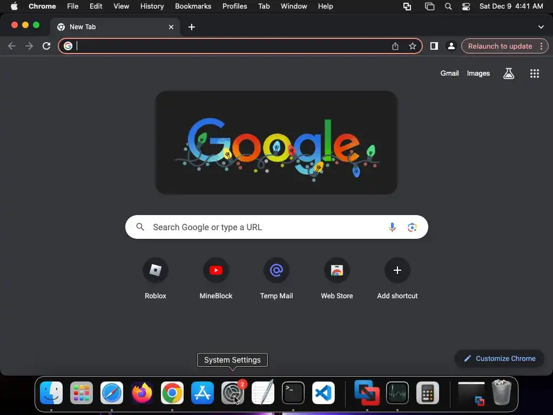Start voice search with the microphone

[x=392, y=227]
